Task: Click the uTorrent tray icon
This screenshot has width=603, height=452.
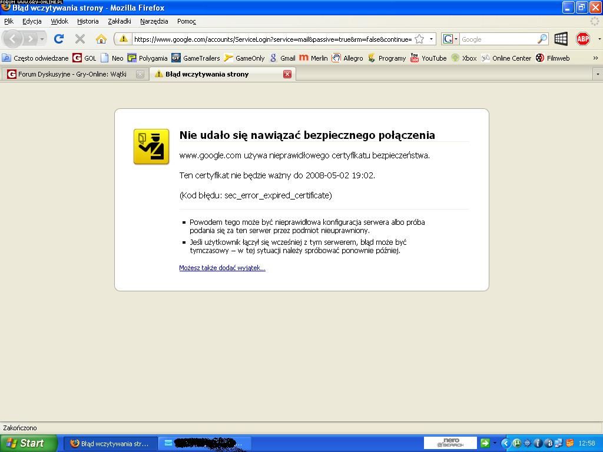Action: 516,443
